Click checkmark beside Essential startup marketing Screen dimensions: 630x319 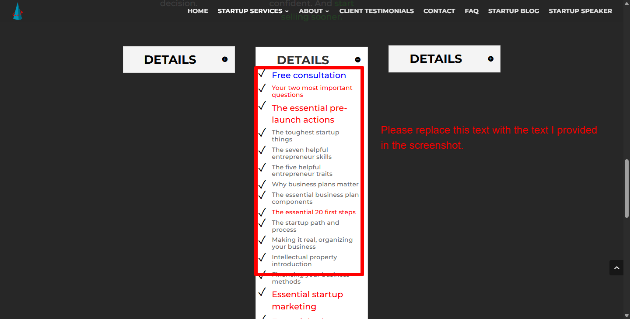(x=262, y=292)
